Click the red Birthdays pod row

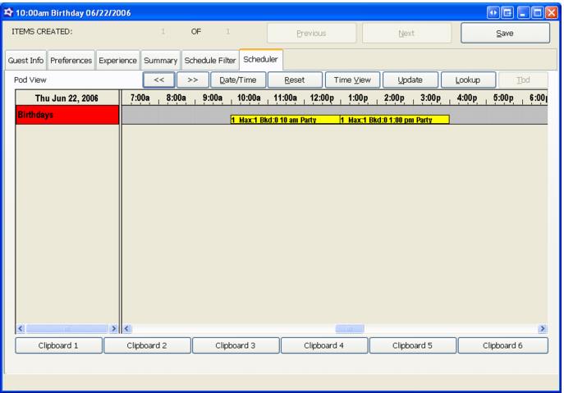[67, 116]
